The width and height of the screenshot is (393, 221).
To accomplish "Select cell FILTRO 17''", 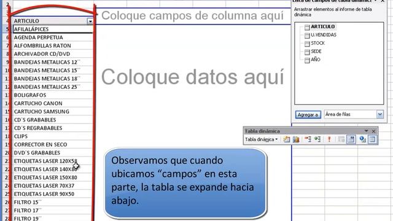I will click(x=53, y=211).
